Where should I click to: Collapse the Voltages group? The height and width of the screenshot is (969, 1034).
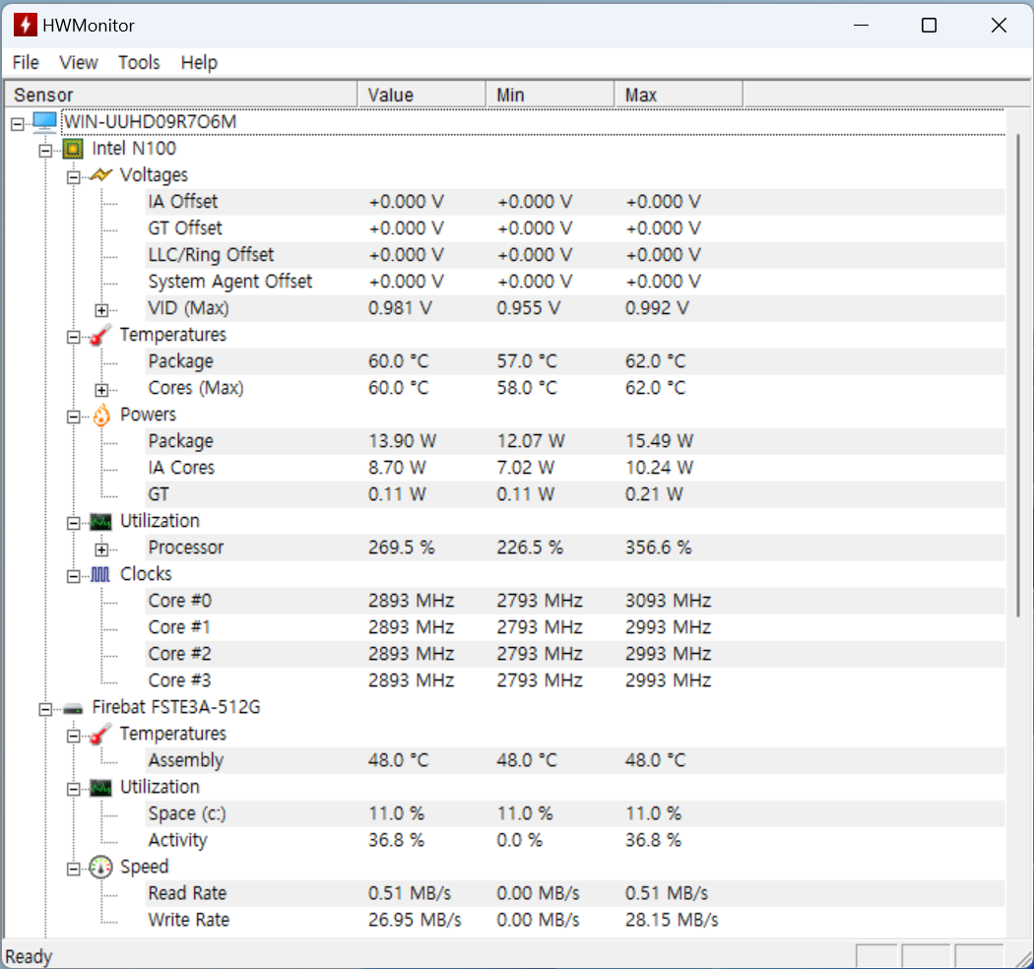click(x=73, y=177)
